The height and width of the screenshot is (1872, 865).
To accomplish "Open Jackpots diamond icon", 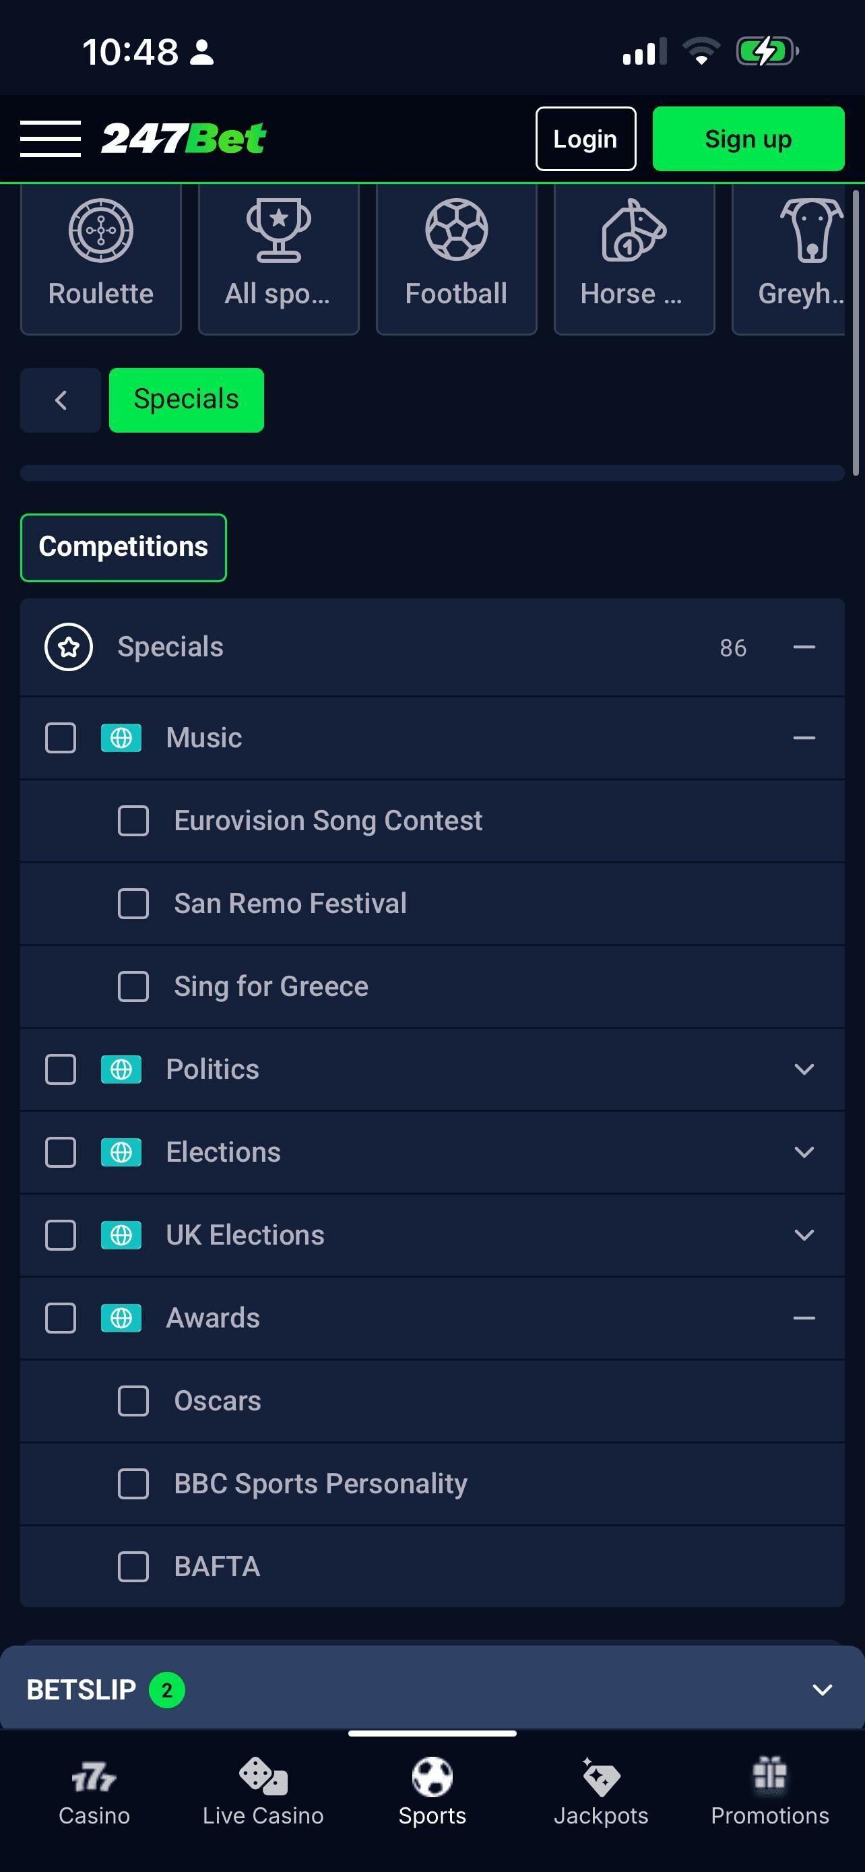I will coord(601,1777).
